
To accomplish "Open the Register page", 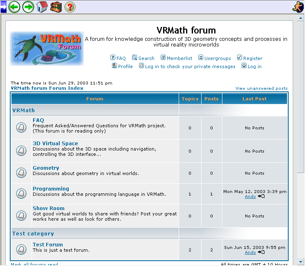I will (253, 58).
